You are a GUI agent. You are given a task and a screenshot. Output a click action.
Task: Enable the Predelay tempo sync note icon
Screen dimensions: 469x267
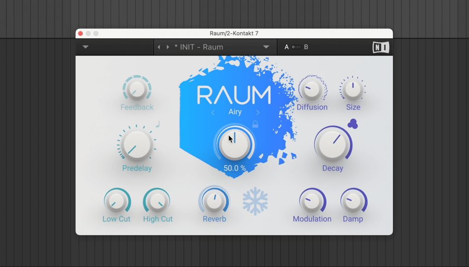tap(157, 123)
